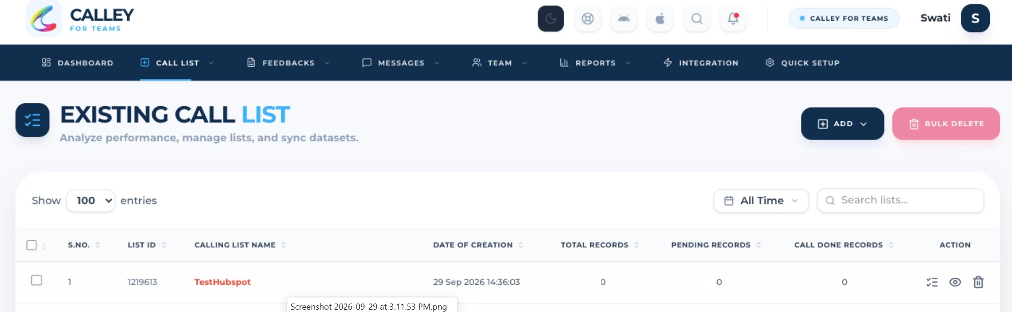The height and width of the screenshot is (312, 1012).
Task: Click the Messages speech bubble icon
Action: click(x=366, y=62)
